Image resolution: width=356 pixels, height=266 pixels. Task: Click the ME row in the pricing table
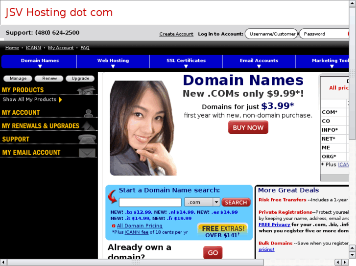point(335,147)
